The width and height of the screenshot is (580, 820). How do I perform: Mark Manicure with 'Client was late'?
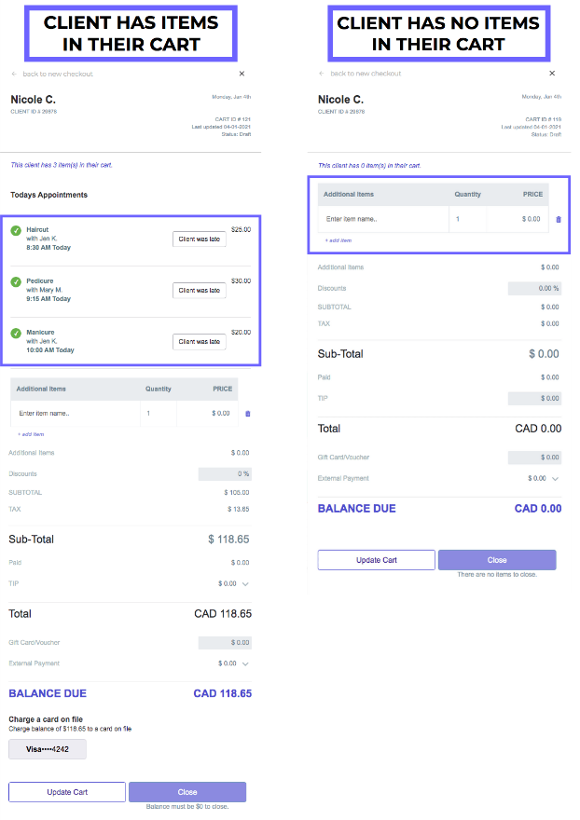[200, 342]
